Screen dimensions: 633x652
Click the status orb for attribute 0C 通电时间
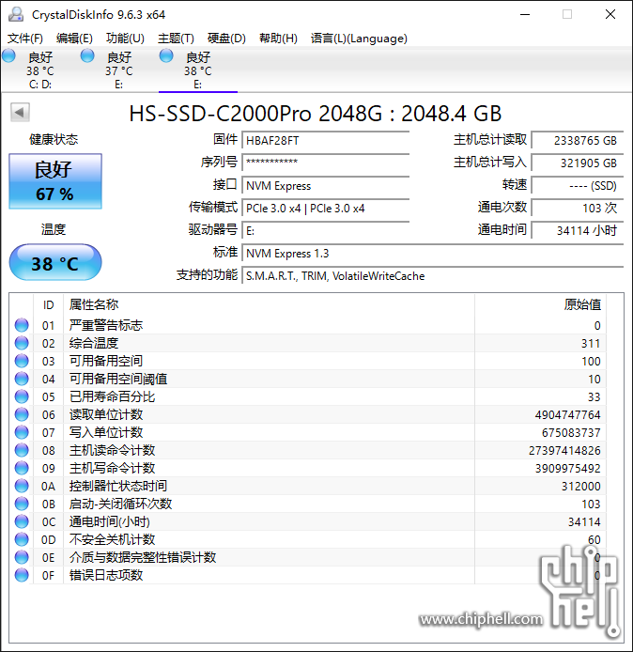[x=22, y=521]
